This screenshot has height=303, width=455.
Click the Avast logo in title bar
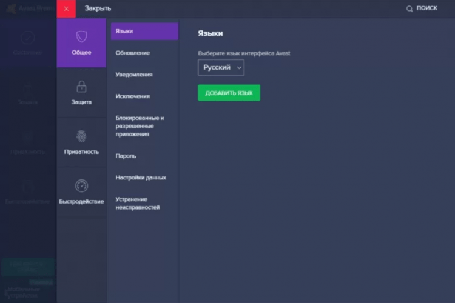click(11, 8)
